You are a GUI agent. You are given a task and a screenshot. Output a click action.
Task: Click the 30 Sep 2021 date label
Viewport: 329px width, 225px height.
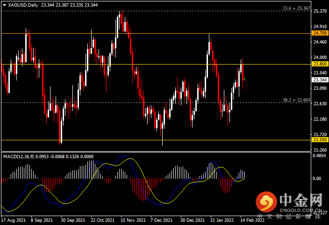[73, 220]
